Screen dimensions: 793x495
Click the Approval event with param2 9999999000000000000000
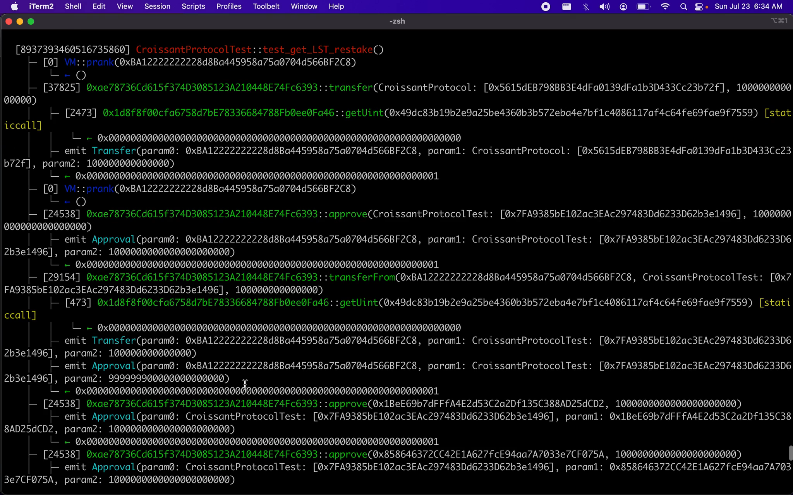coord(398,372)
